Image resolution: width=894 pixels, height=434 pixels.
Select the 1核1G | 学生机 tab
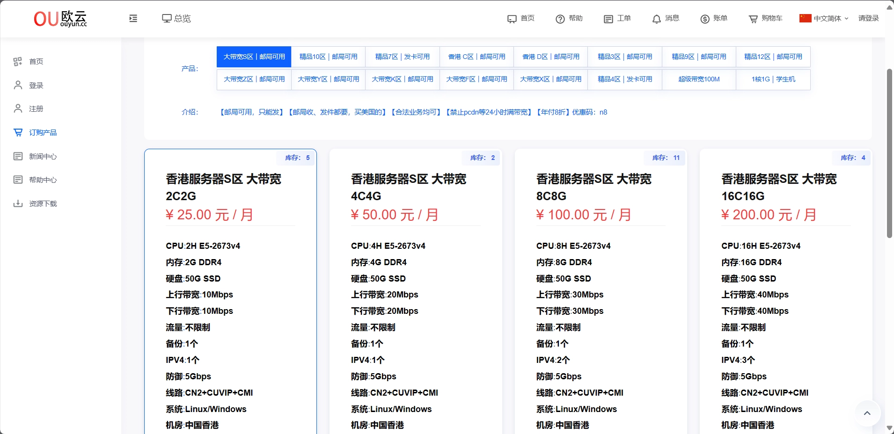click(x=773, y=79)
